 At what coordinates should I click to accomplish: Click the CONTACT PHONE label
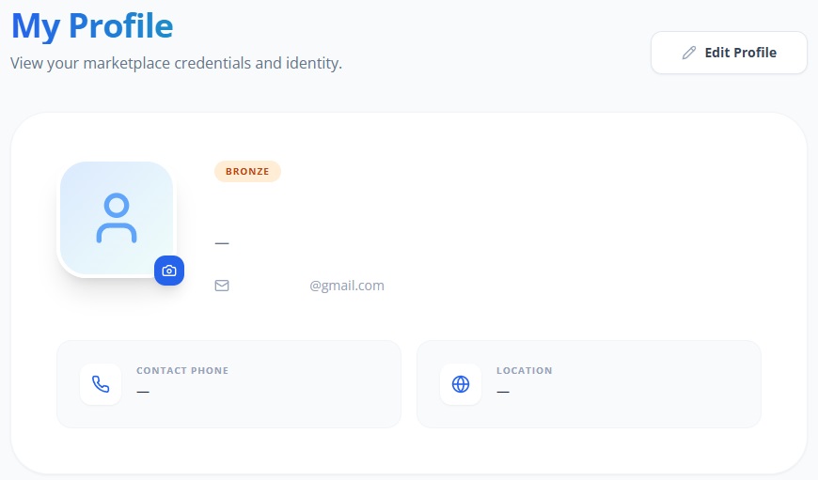click(182, 370)
